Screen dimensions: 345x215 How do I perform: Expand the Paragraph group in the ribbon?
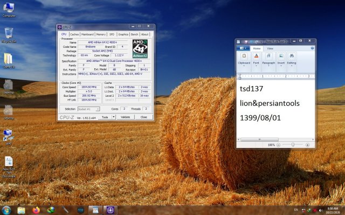pyautogui.click(x=268, y=59)
